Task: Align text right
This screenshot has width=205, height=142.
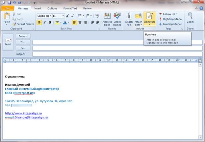Action: pos(85,22)
